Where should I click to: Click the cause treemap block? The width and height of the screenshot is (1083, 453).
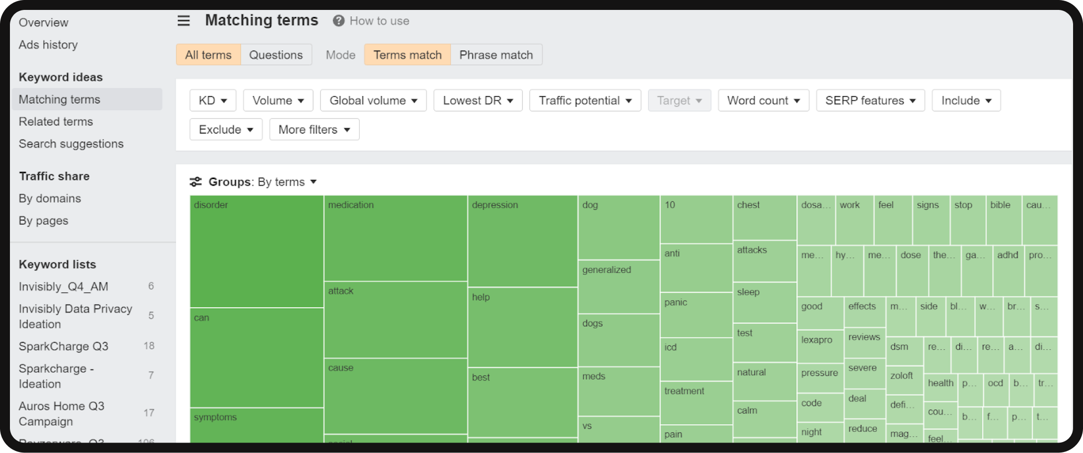[395, 396]
